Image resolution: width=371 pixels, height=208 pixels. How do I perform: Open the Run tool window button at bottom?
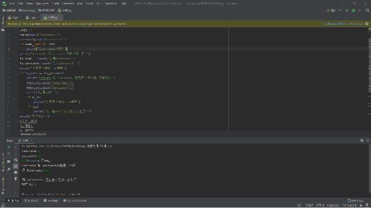click(13, 200)
